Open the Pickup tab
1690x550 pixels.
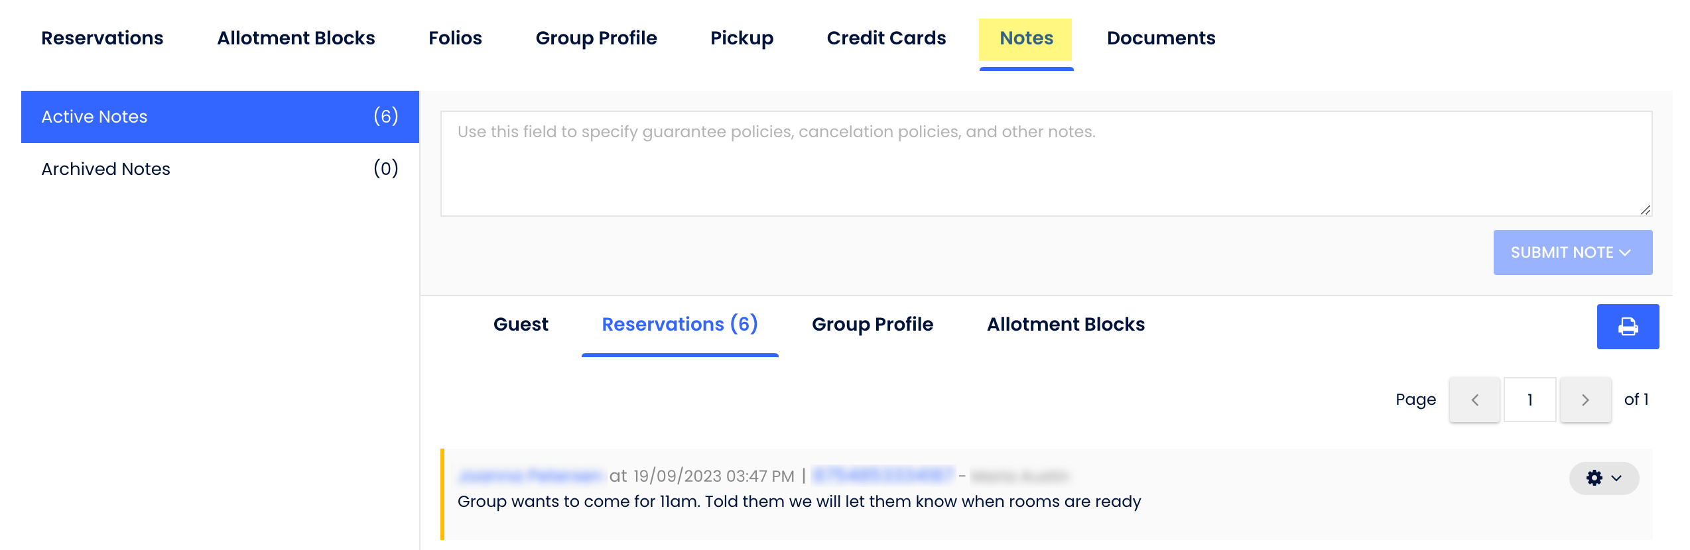742,38
